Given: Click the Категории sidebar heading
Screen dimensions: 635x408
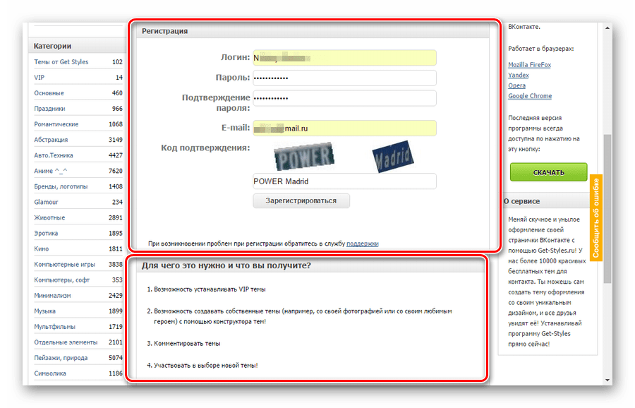Looking at the screenshot, I should click(x=53, y=46).
